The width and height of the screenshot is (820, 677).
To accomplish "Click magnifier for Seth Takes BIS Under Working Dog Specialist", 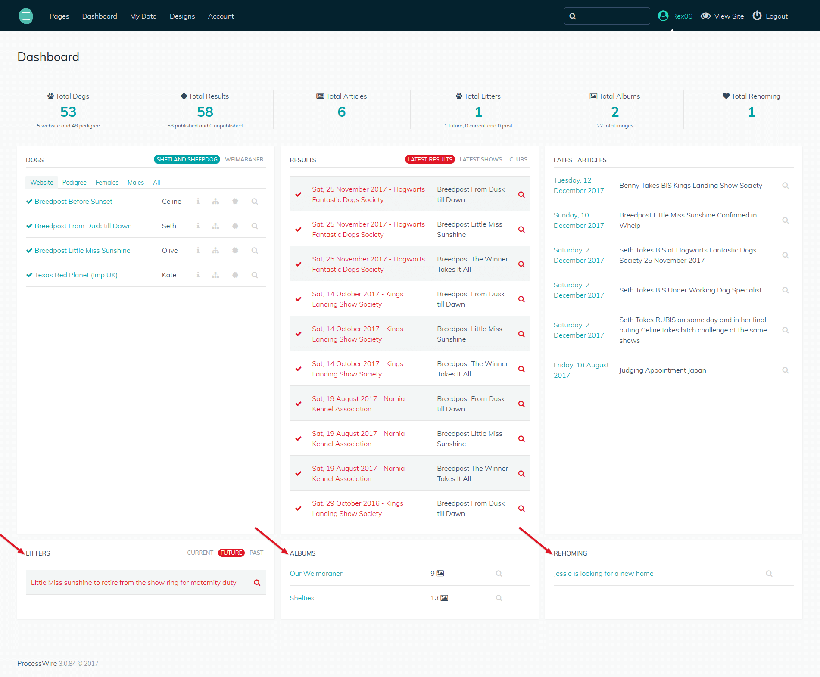I will click(x=786, y=290).
